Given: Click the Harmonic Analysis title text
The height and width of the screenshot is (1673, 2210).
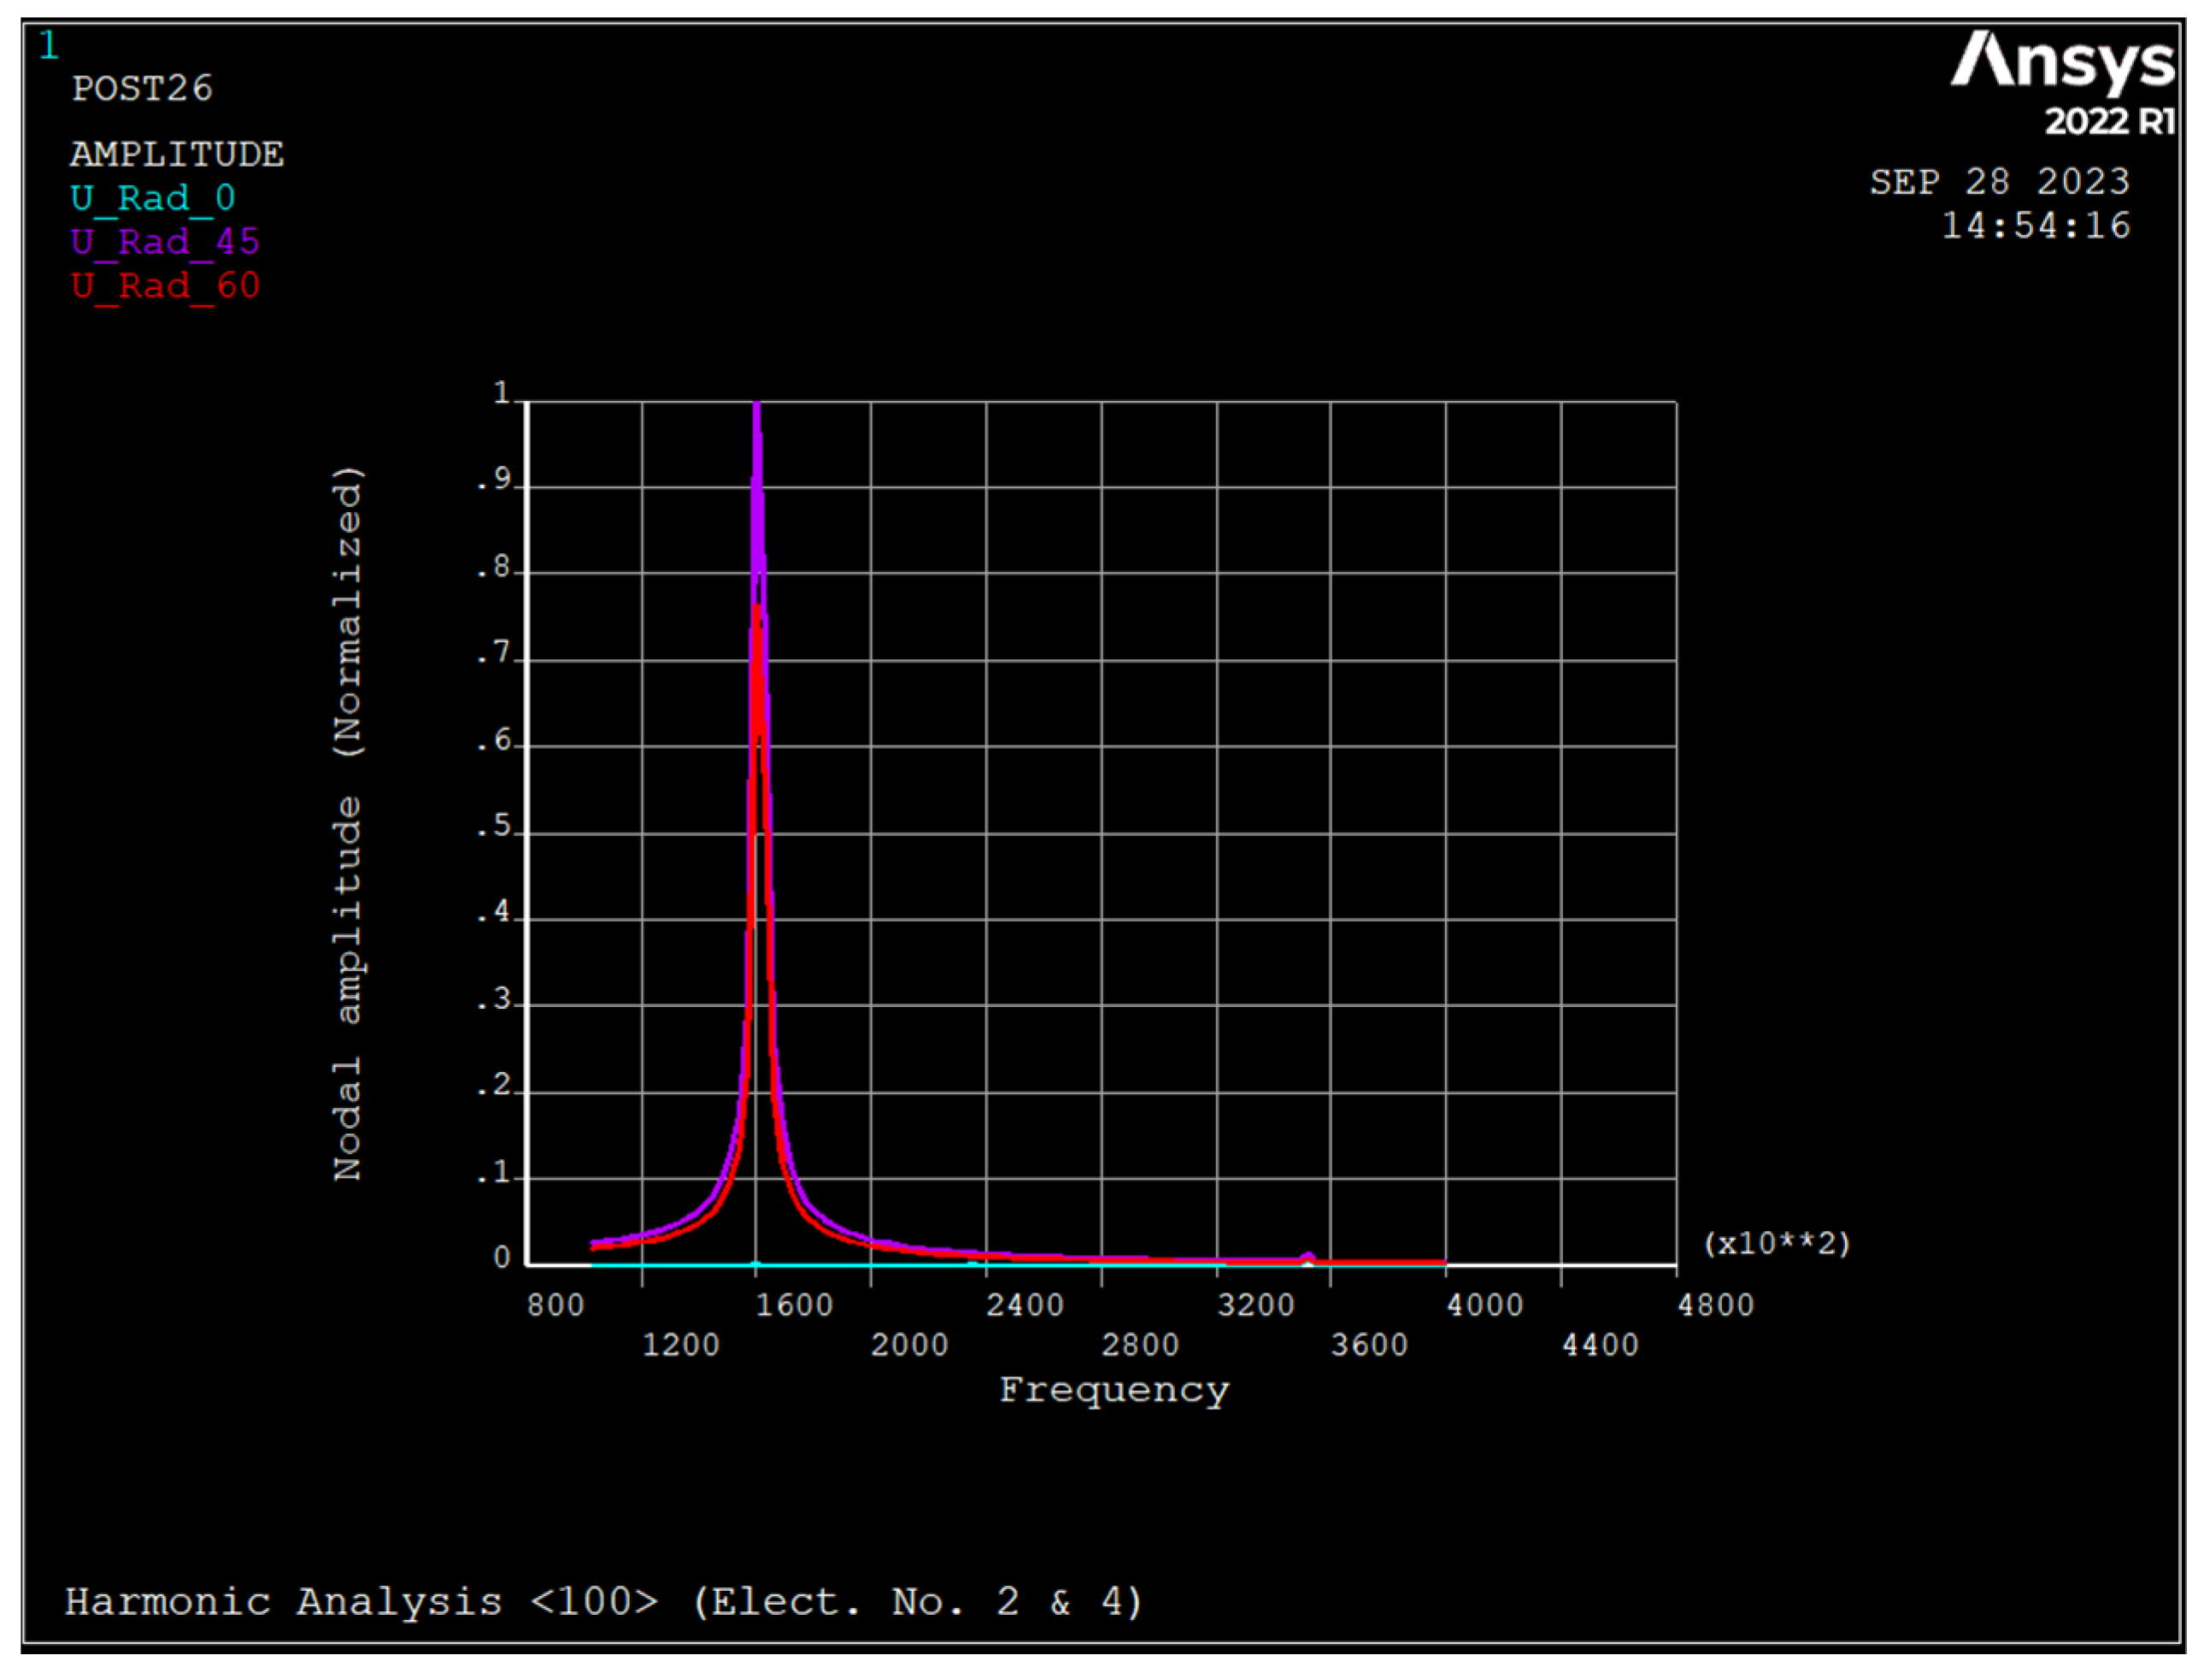Looking at the screenshot, I should pyautogui.click(x=604, y=1601).
